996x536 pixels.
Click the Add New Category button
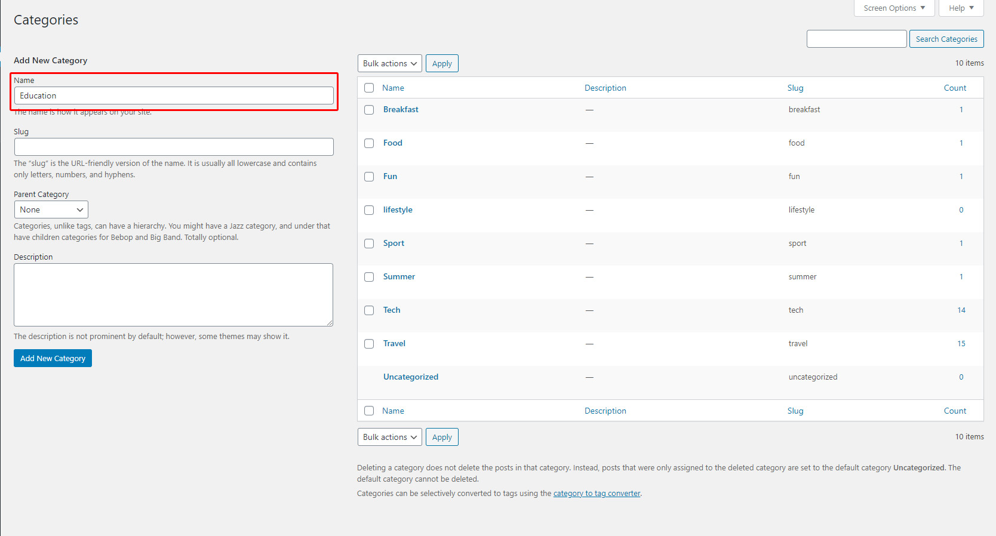pos(53,358)
